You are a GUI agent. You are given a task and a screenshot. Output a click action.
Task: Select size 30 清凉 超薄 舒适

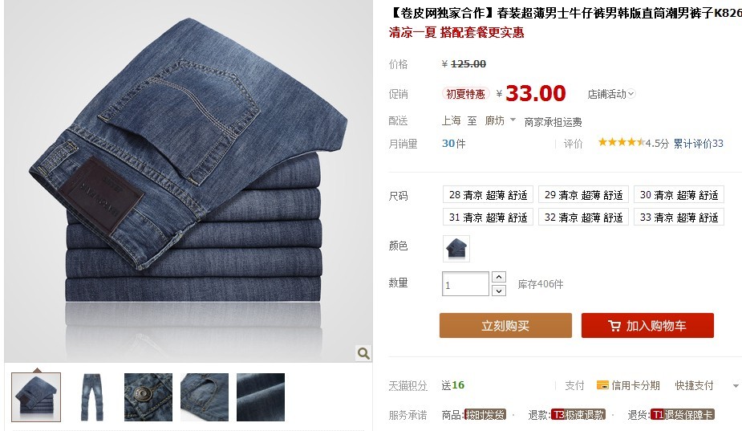point(679,195)
